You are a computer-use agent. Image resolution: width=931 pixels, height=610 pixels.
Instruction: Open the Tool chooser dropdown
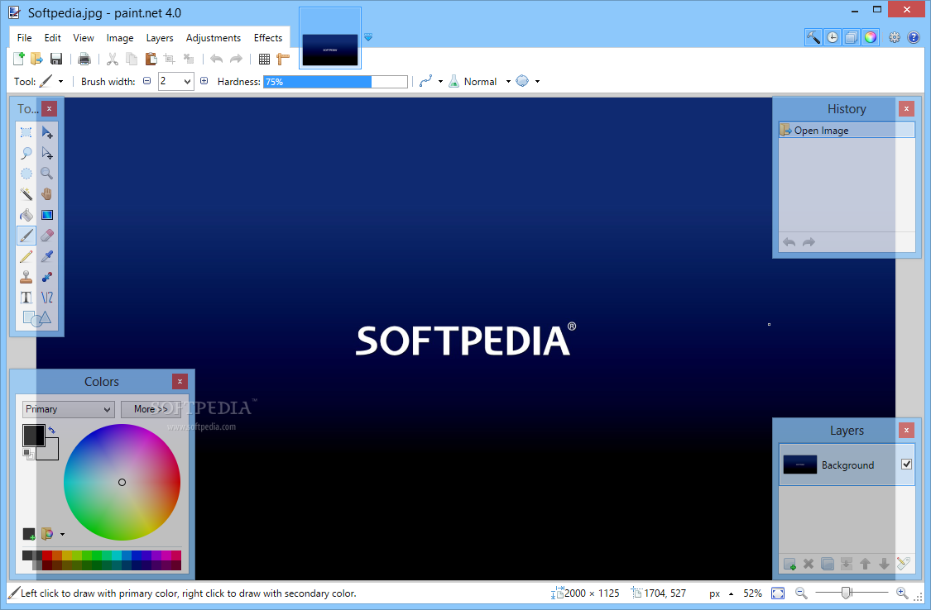click(60, 82)
